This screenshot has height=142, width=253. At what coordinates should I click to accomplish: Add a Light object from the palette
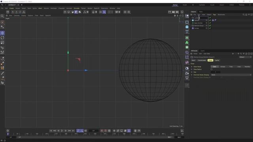coord(187,78)
